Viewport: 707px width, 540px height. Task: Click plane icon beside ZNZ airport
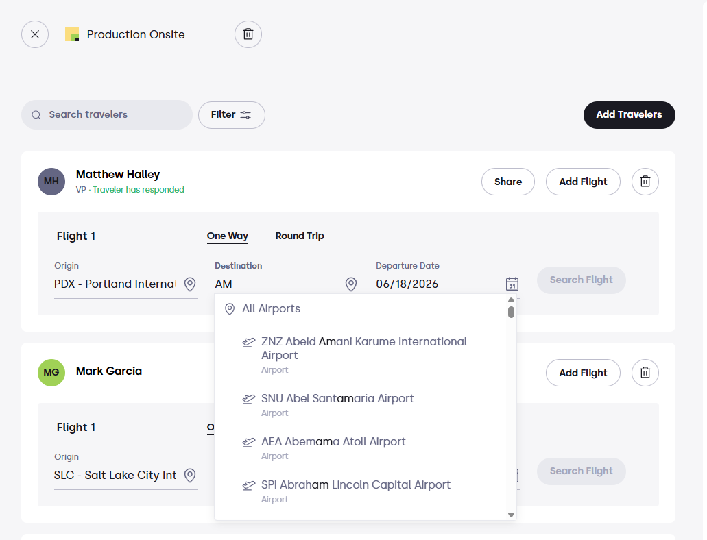click(x=249, y=342)
